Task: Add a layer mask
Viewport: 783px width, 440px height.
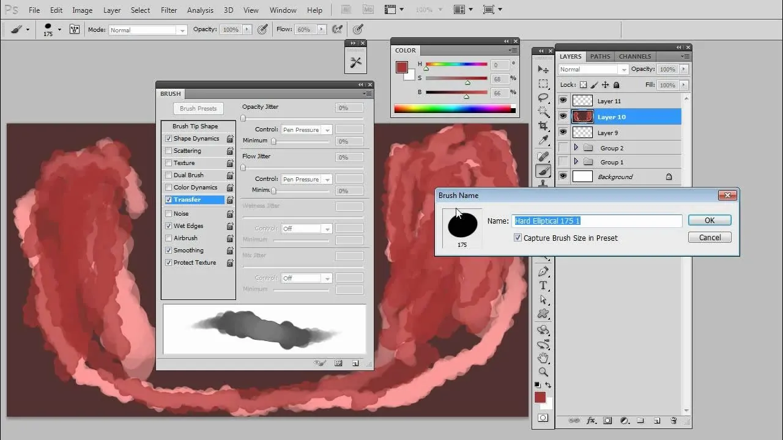Action: click(607, 420)
